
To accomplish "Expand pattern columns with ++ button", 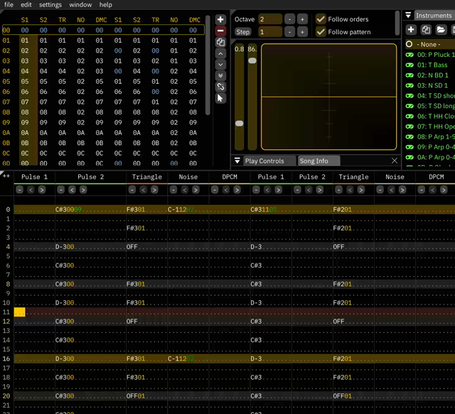I will [x=6, y=176].
